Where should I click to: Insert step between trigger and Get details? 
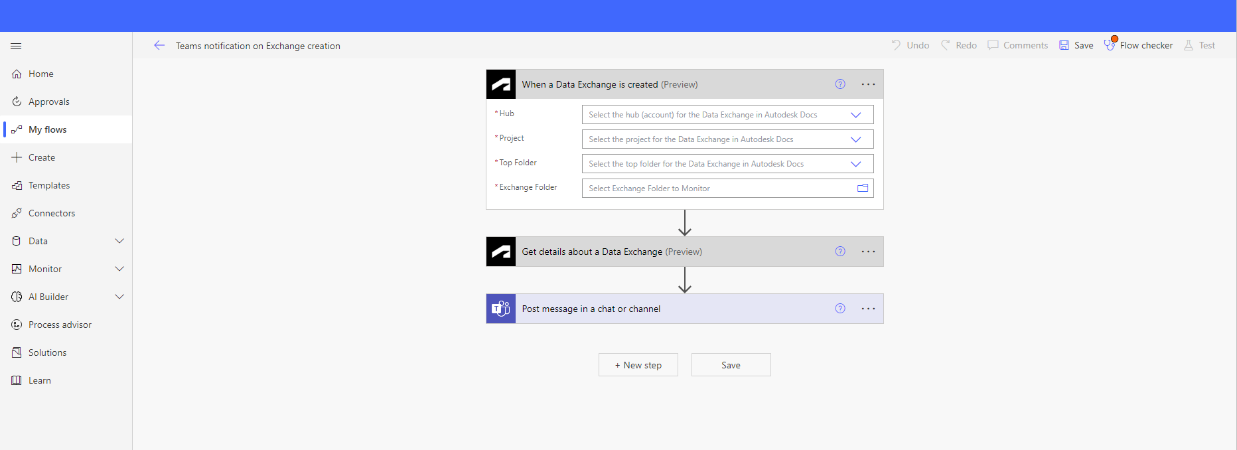click(685, 223)
